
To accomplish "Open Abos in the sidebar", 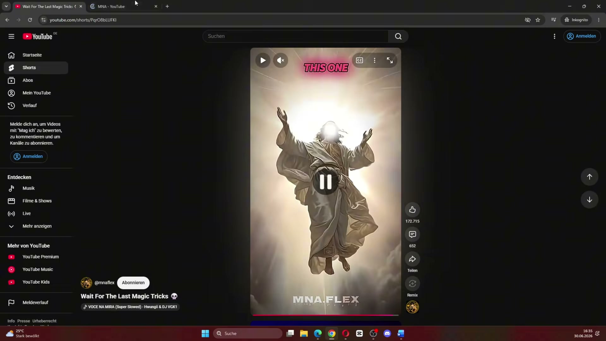I will pyautogui.click(x=36, y=80).
